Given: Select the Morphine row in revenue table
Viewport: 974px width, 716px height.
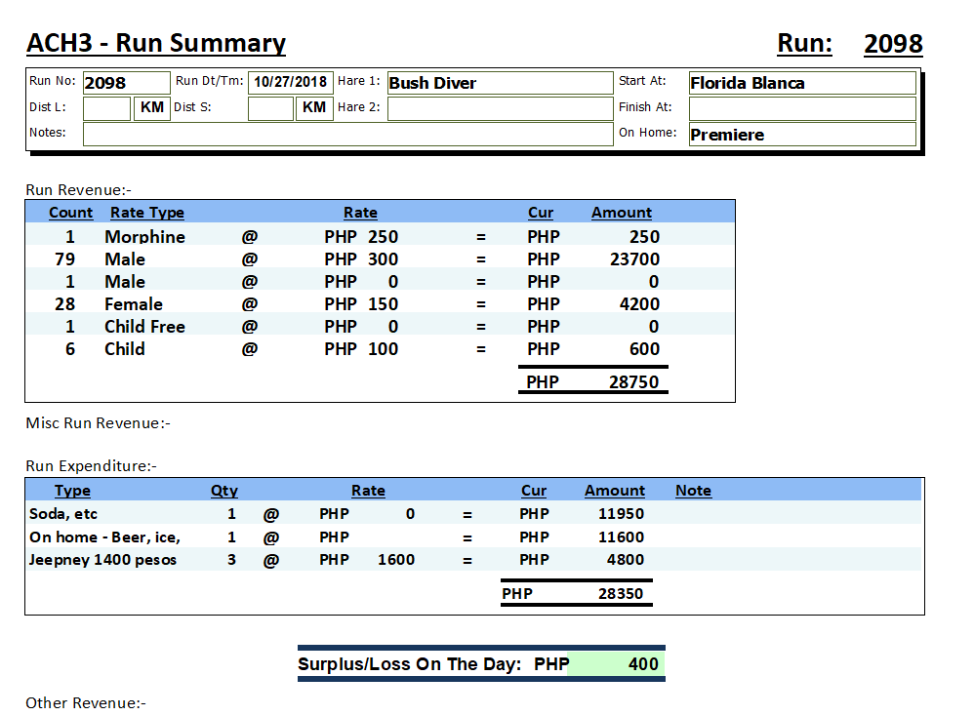Looking at the screenshot, I should pos(144,237).
